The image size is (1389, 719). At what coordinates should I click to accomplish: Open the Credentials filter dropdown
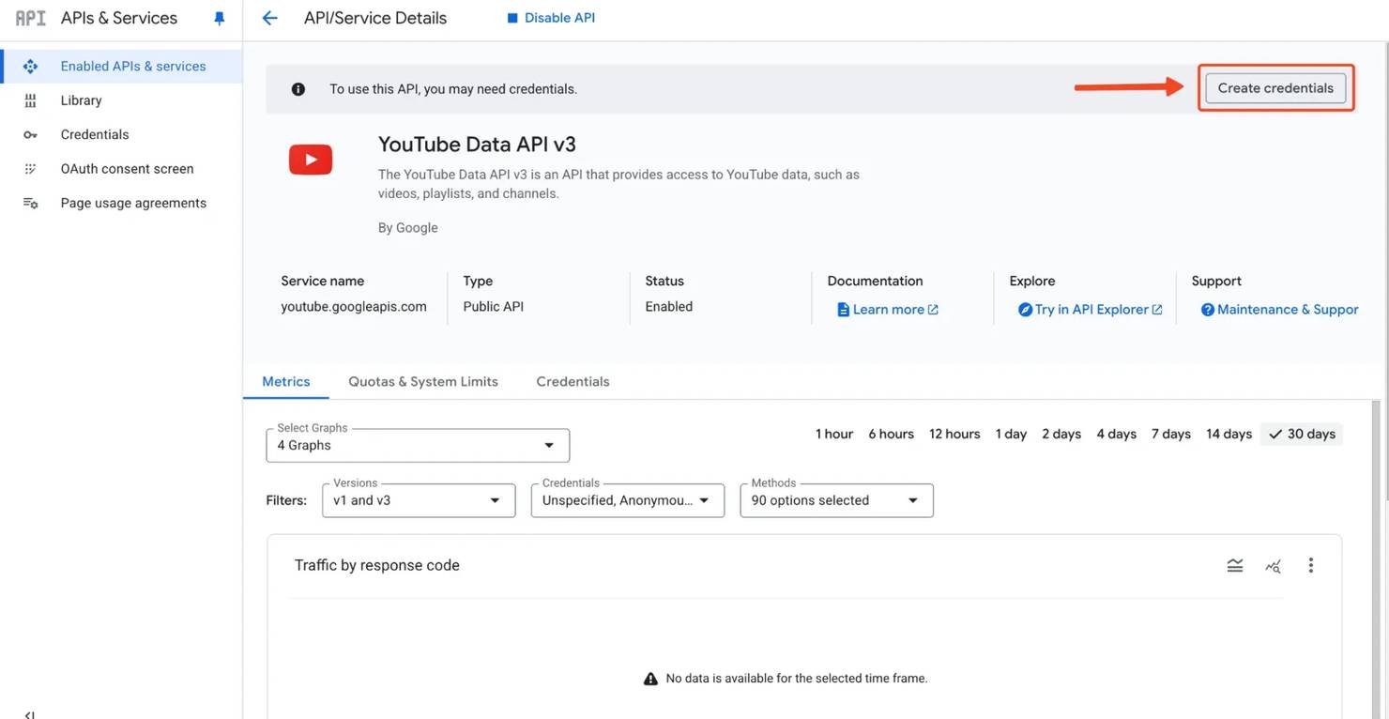pyautogui.click(x=628, y=500)
